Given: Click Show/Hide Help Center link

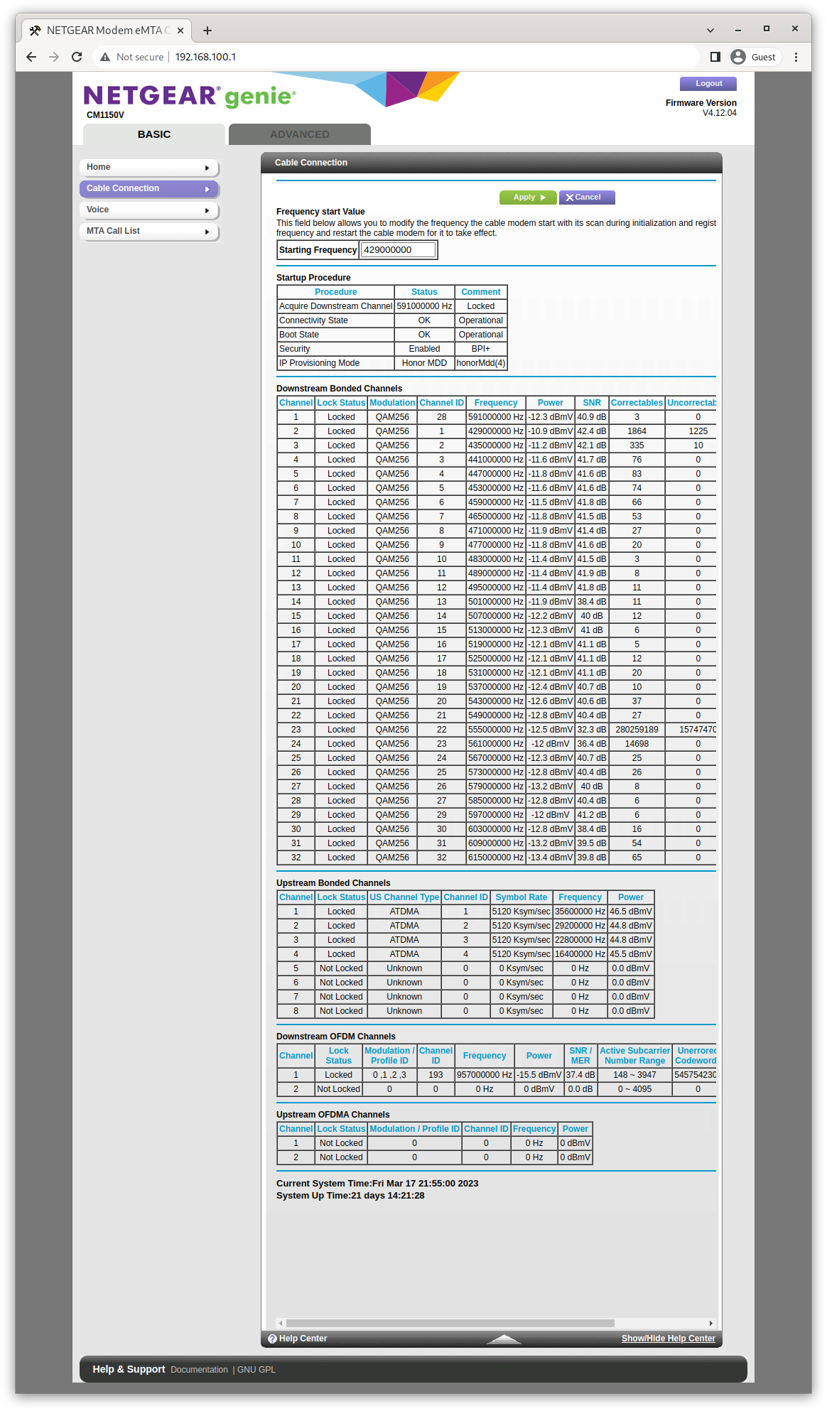Looking at the screenshot, I should (x=668, y=1339).
